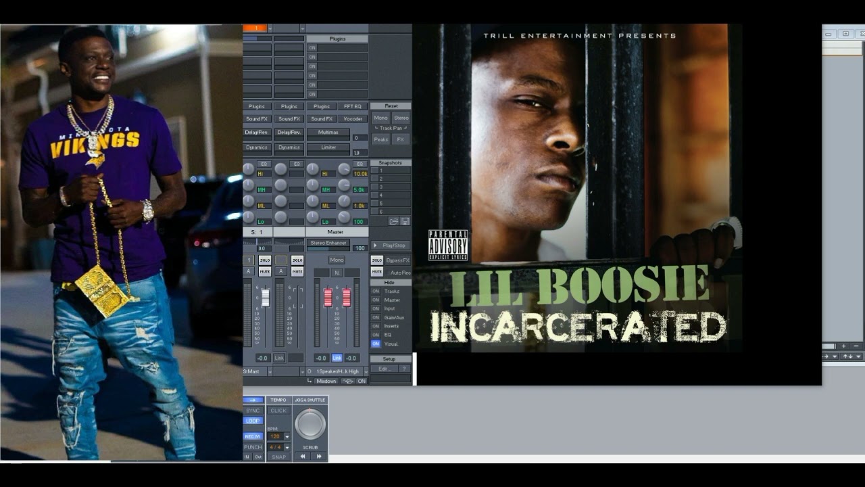Image resolution: width=865 pixels, height=487 pixels.
Task: Click track 1 Lo EQ knob
Action: [249, 216]
